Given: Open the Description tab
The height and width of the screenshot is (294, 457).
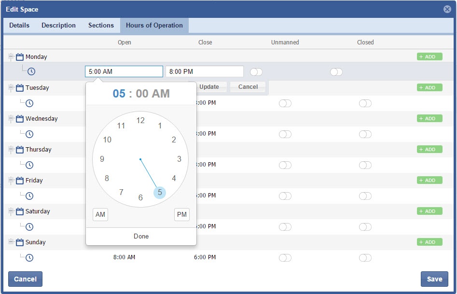Looking at the screenshot, I should 58,26.
